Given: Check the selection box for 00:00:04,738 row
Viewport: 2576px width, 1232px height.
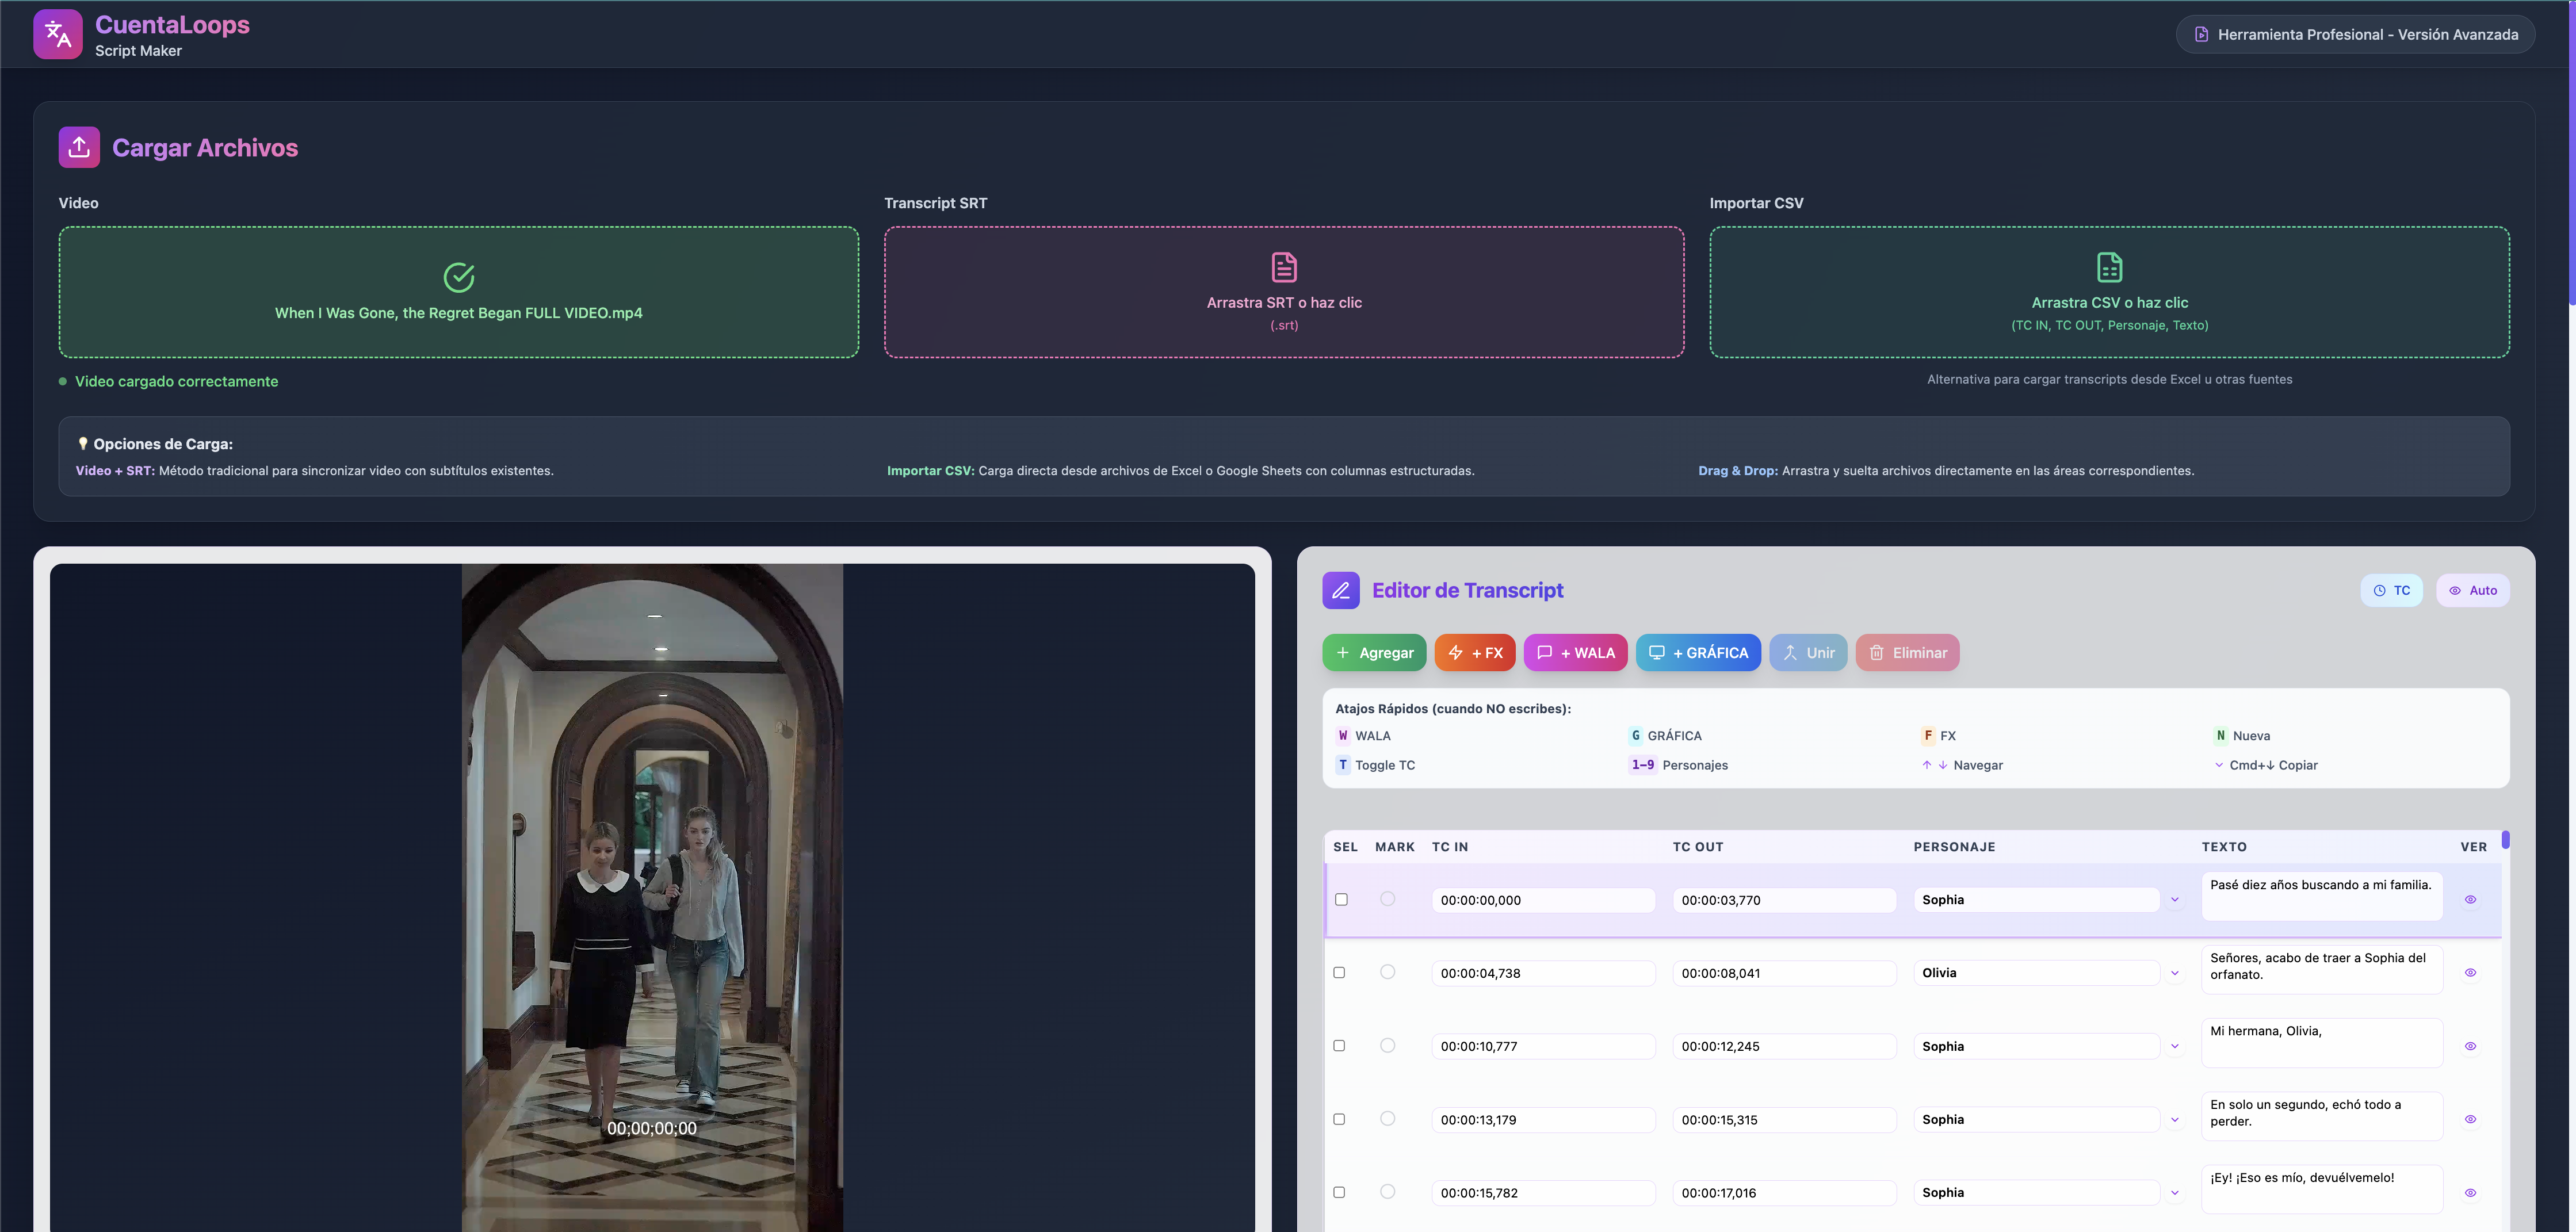Looking at the screenshot, I should tap(1339, 973).
